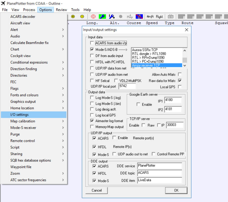This screenshot has width=228, height=202.
Task: Toggle Airmaster log format checkbox
Action: [92, 121]
